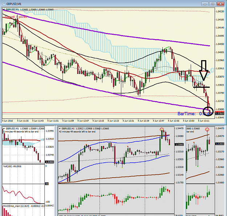The image size is (227, 216).
Task: Click the 1.51660 price on rightmost chart axis
Action: (x=220, y=183)
